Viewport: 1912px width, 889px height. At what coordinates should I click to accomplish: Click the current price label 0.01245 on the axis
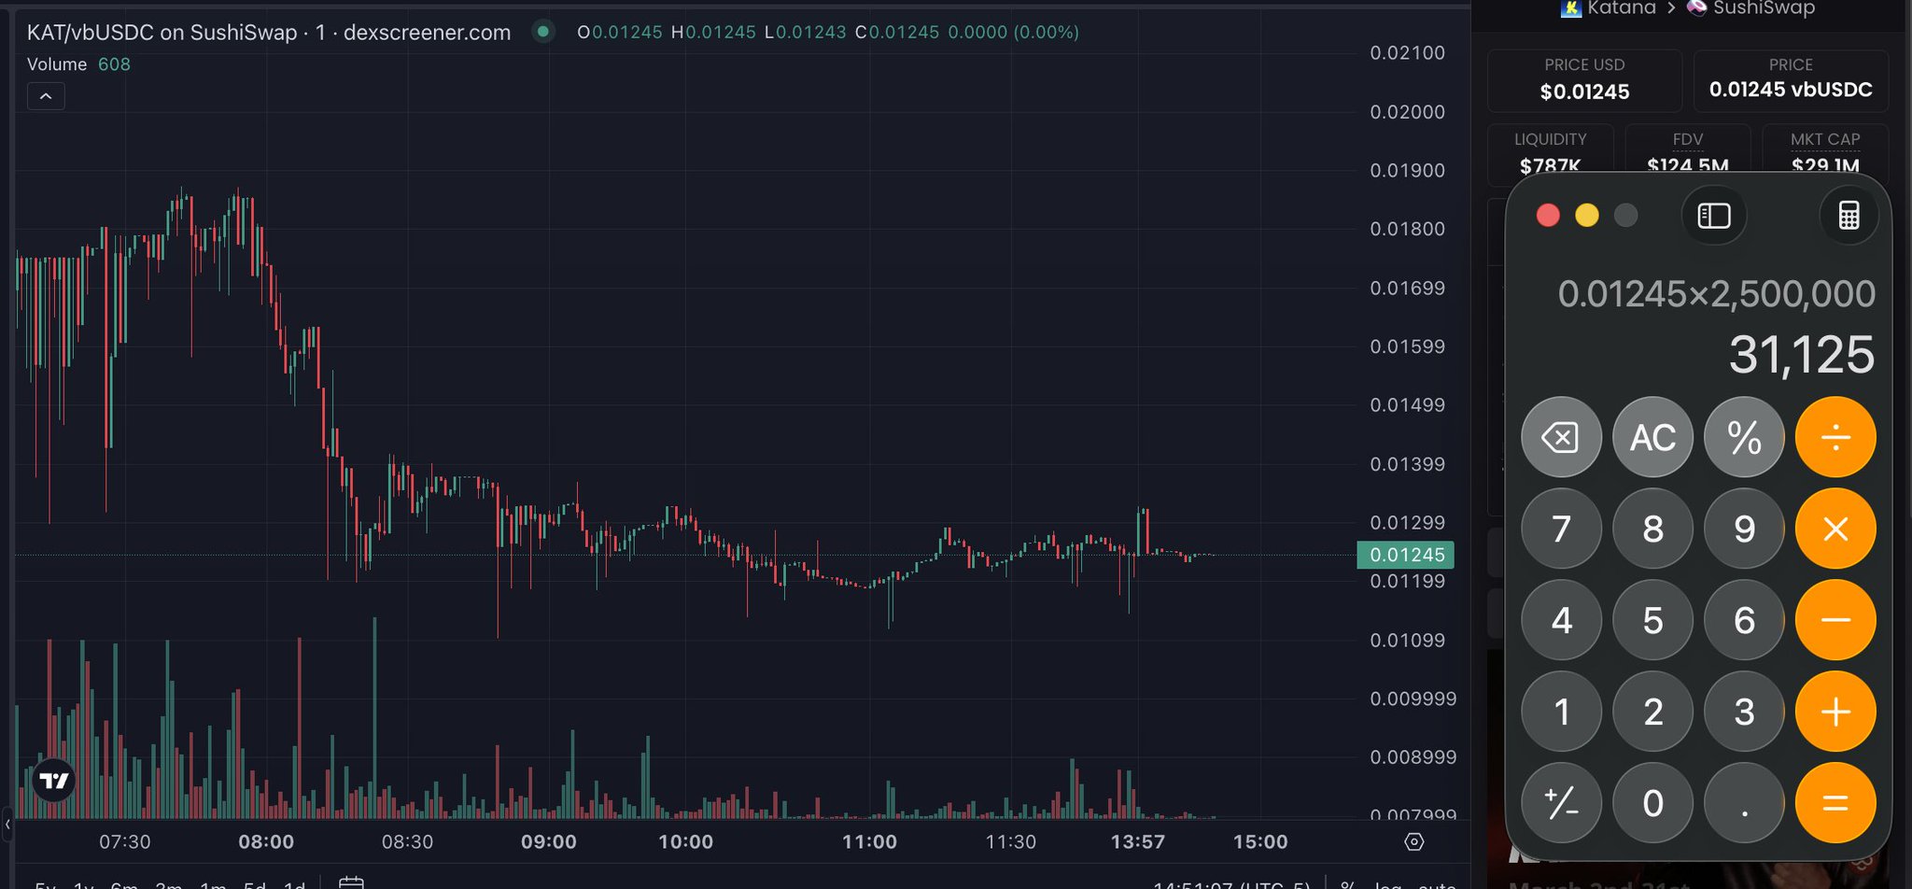coord(1405,555)
